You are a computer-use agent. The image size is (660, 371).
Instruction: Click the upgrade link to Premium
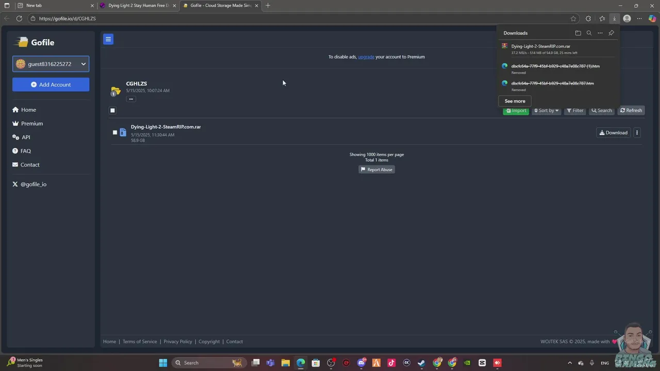[366, 57]
